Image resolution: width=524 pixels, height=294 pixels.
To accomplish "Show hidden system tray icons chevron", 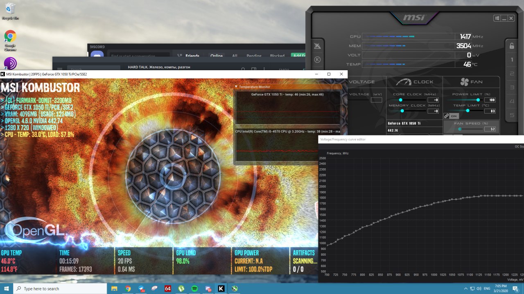I will [x=466, y=288].
